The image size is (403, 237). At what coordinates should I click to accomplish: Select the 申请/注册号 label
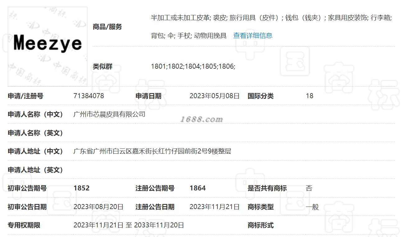25,96
